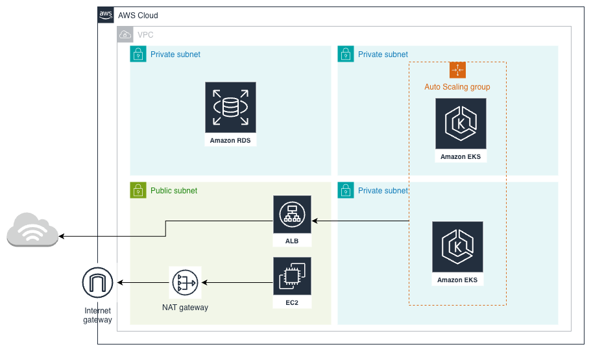Click the NAT gateway icon
This screenshot has width=591, height=351.
point(185,282)
